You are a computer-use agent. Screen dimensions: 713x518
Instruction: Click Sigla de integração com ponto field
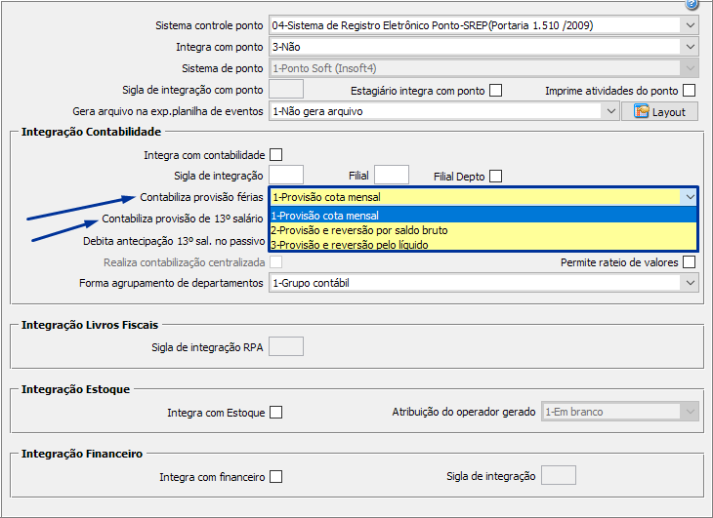pos(285,90)
